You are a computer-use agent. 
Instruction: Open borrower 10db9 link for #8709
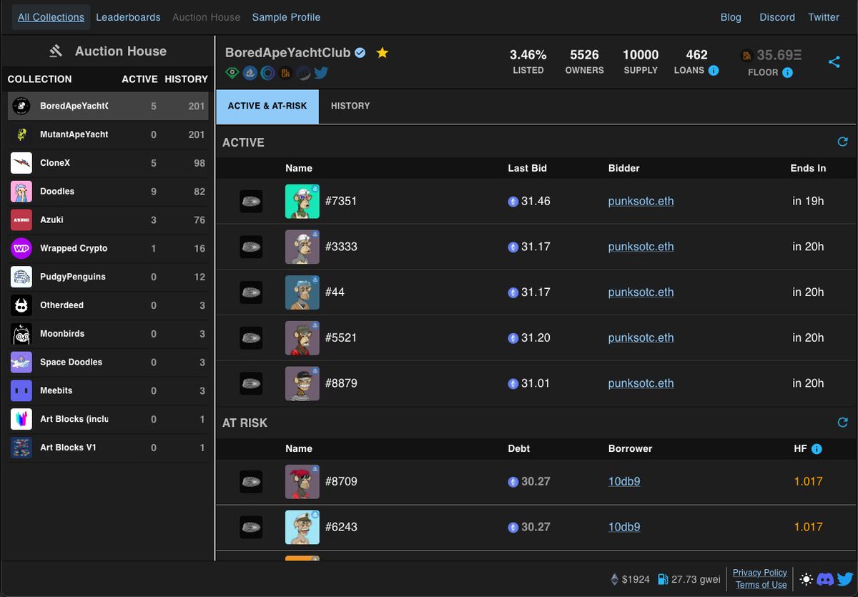(624, 482)
